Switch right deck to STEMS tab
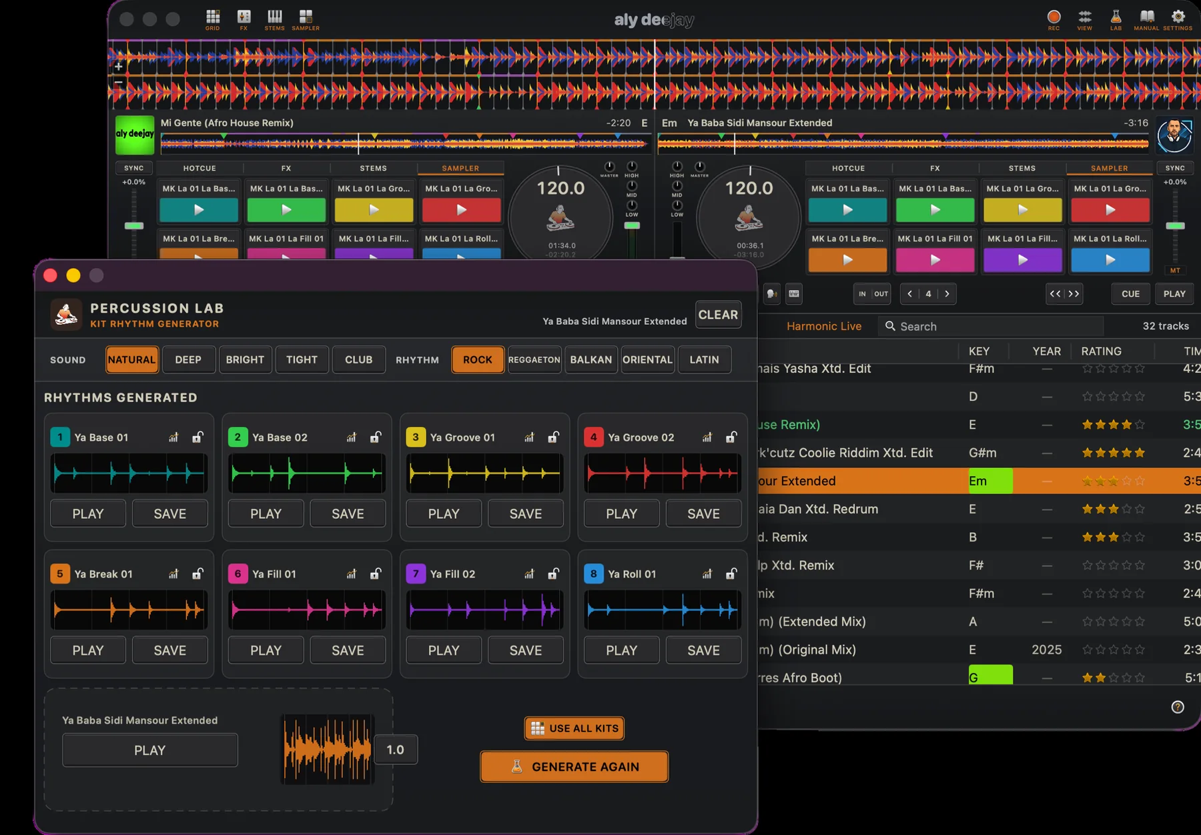 click(x=1022, y=168)
